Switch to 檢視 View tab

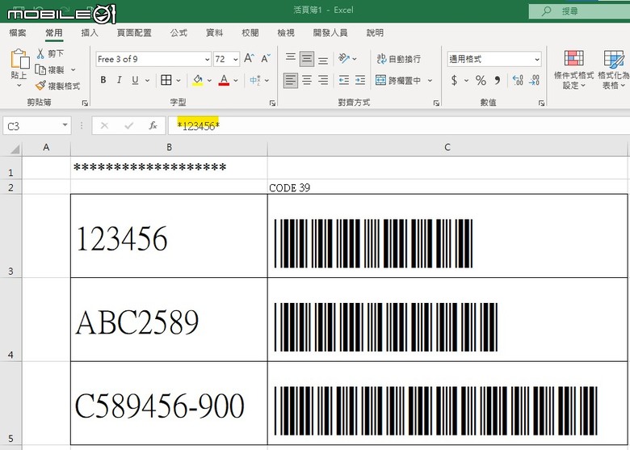pos(286,32)
